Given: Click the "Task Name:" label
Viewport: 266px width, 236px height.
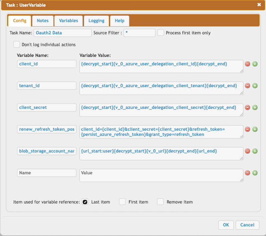Looking at the screenshot, I should [x=21, y=33].
